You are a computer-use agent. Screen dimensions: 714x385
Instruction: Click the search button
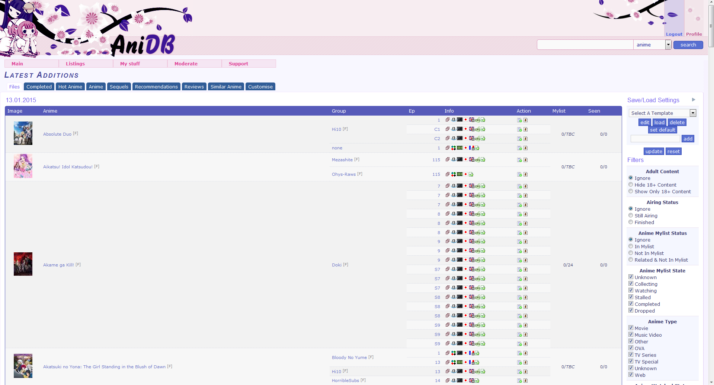point(688,45)
